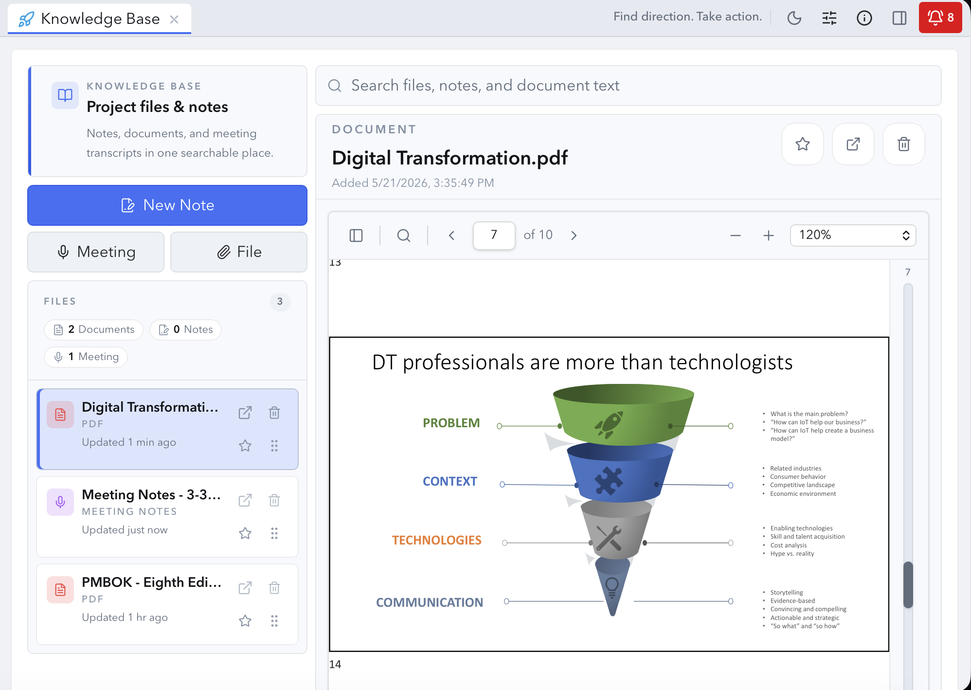Screen dimensions: 971x690
Task: Click PROBLEM label in the slide
Action: coord(451,423)
